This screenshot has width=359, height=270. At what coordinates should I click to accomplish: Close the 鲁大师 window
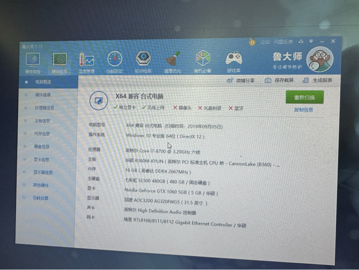coord(333,41)
